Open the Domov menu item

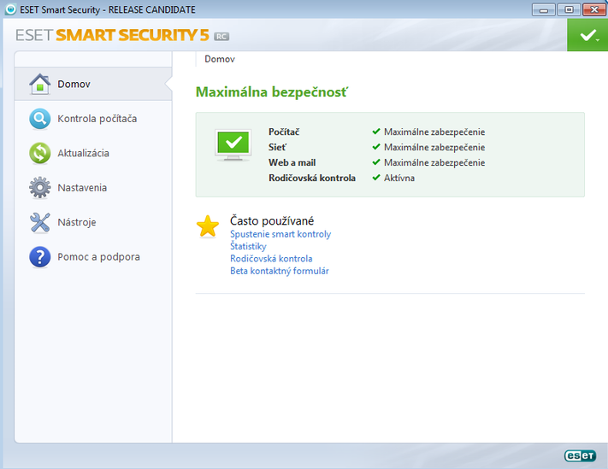click(93, 84)
